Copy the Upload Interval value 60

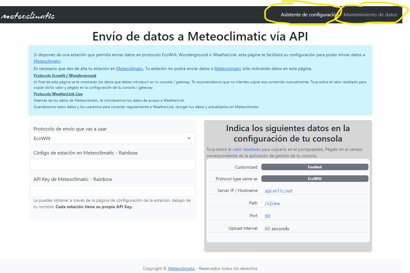click(267, 228)
